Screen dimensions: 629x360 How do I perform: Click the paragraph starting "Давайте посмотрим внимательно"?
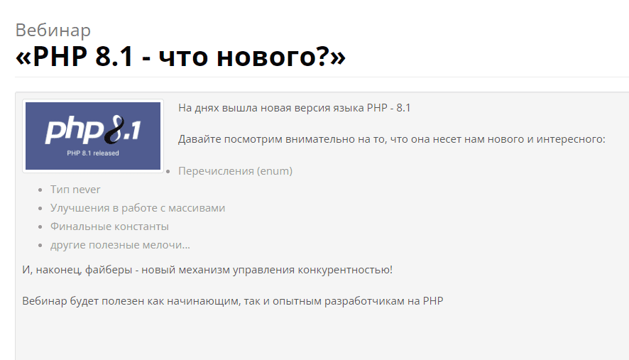point(391,139)
